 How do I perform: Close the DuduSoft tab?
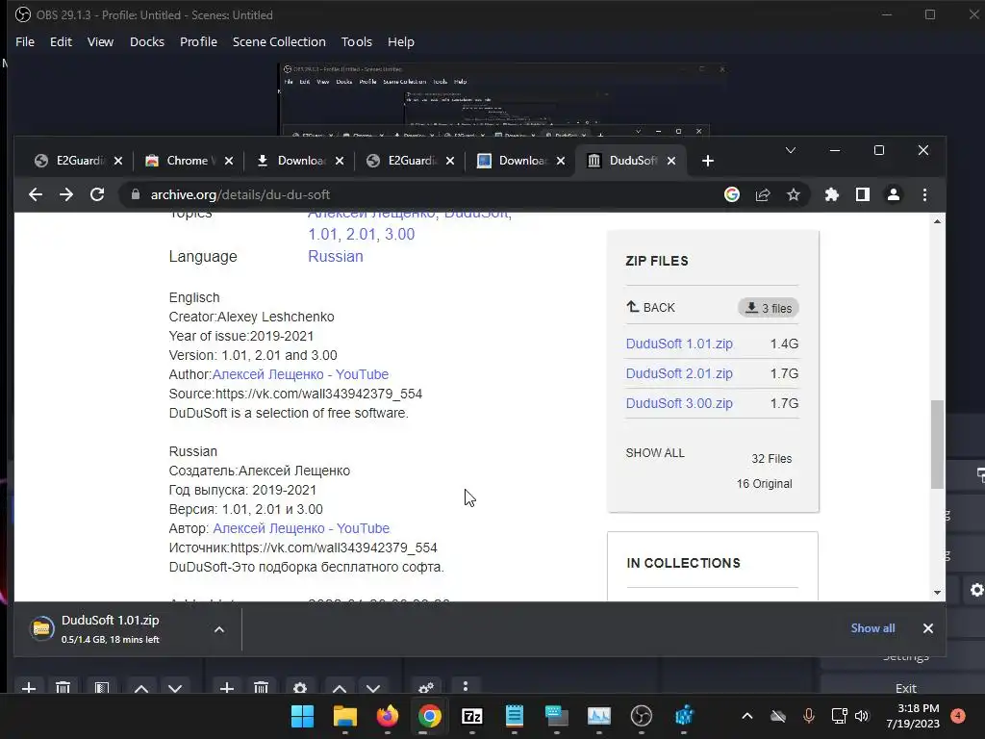point(671,161)
